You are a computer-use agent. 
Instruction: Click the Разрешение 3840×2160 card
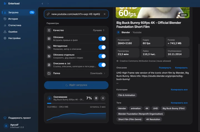(127, 42)
